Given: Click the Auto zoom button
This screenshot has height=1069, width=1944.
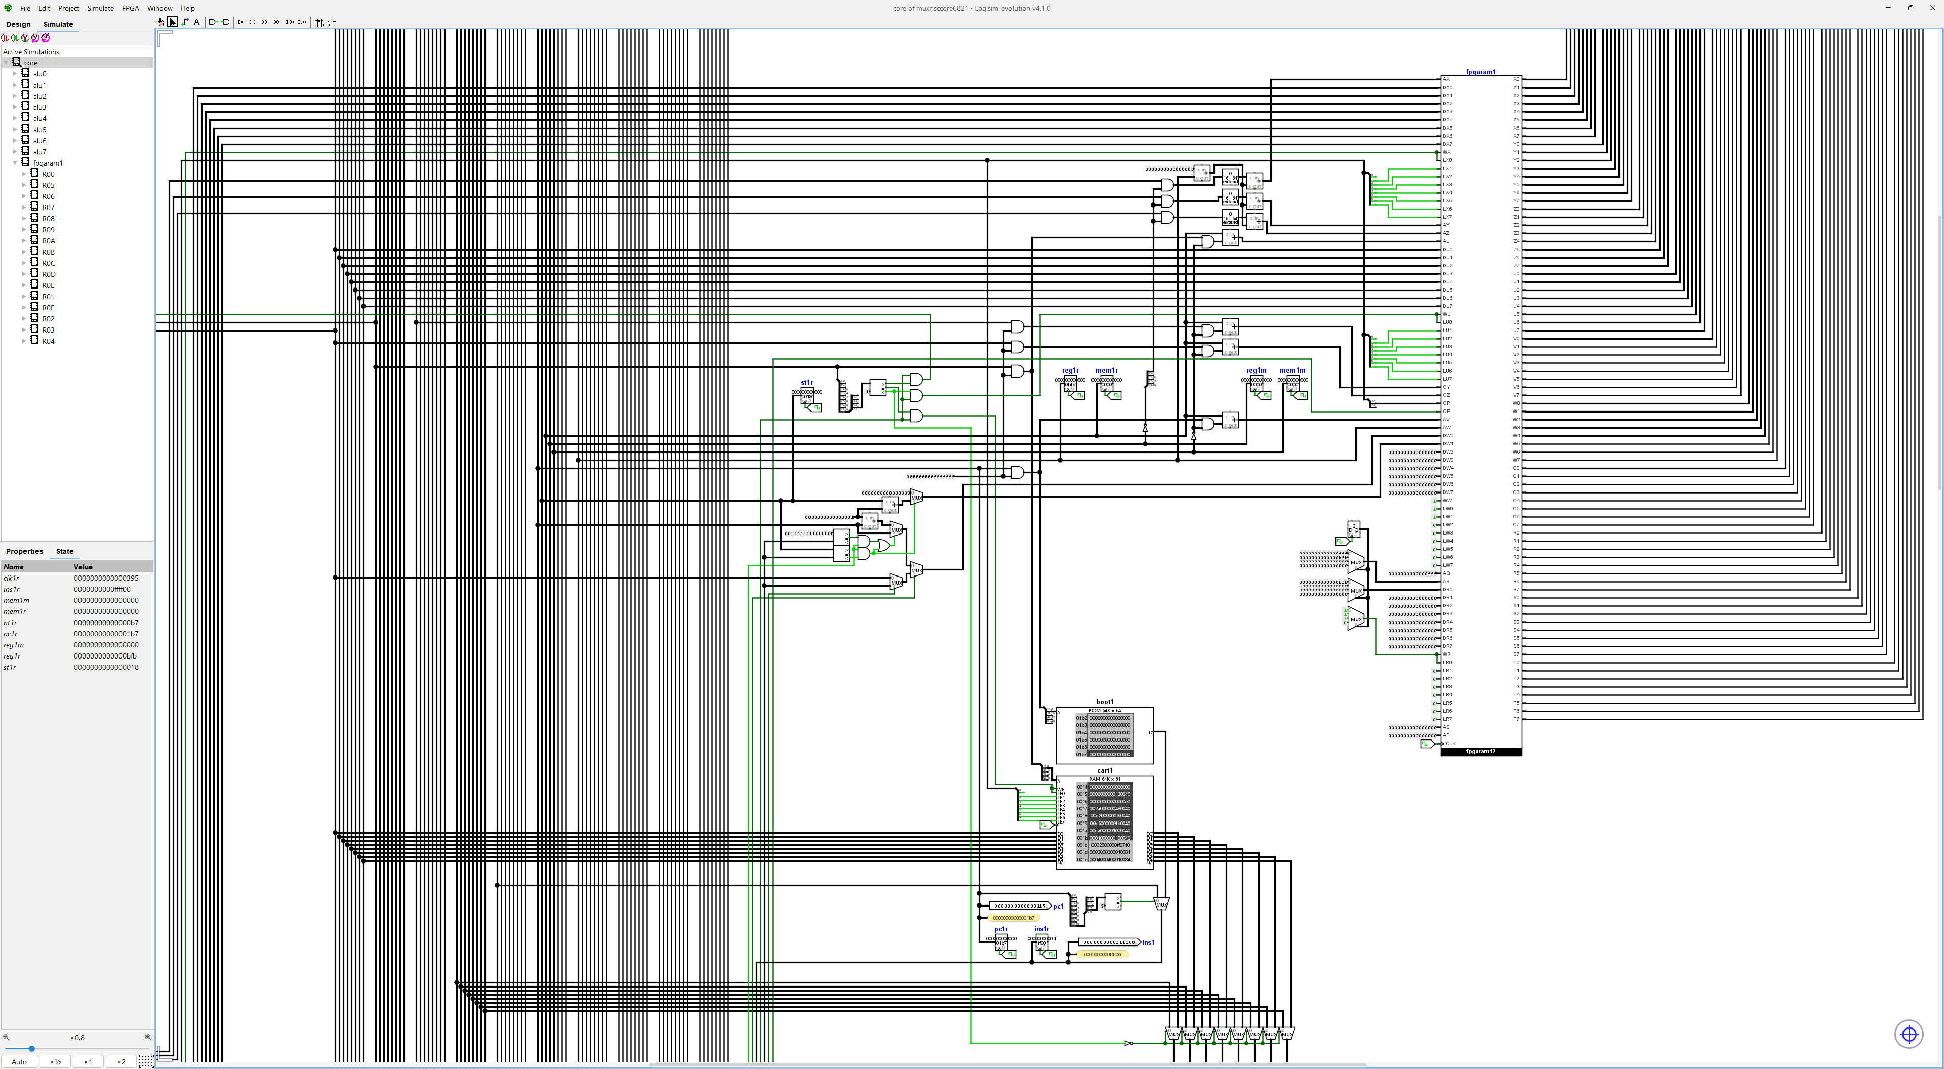Looking at the screenshot, I should coord(20,1061).
